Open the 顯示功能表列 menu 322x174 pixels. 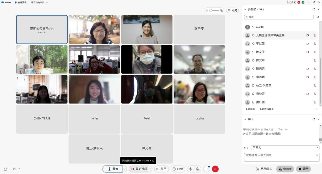coord(40,3)
